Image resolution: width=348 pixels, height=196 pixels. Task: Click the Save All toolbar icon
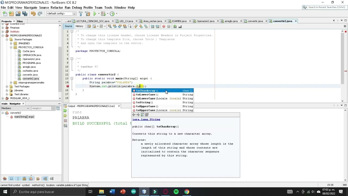(x=25, y=14)
